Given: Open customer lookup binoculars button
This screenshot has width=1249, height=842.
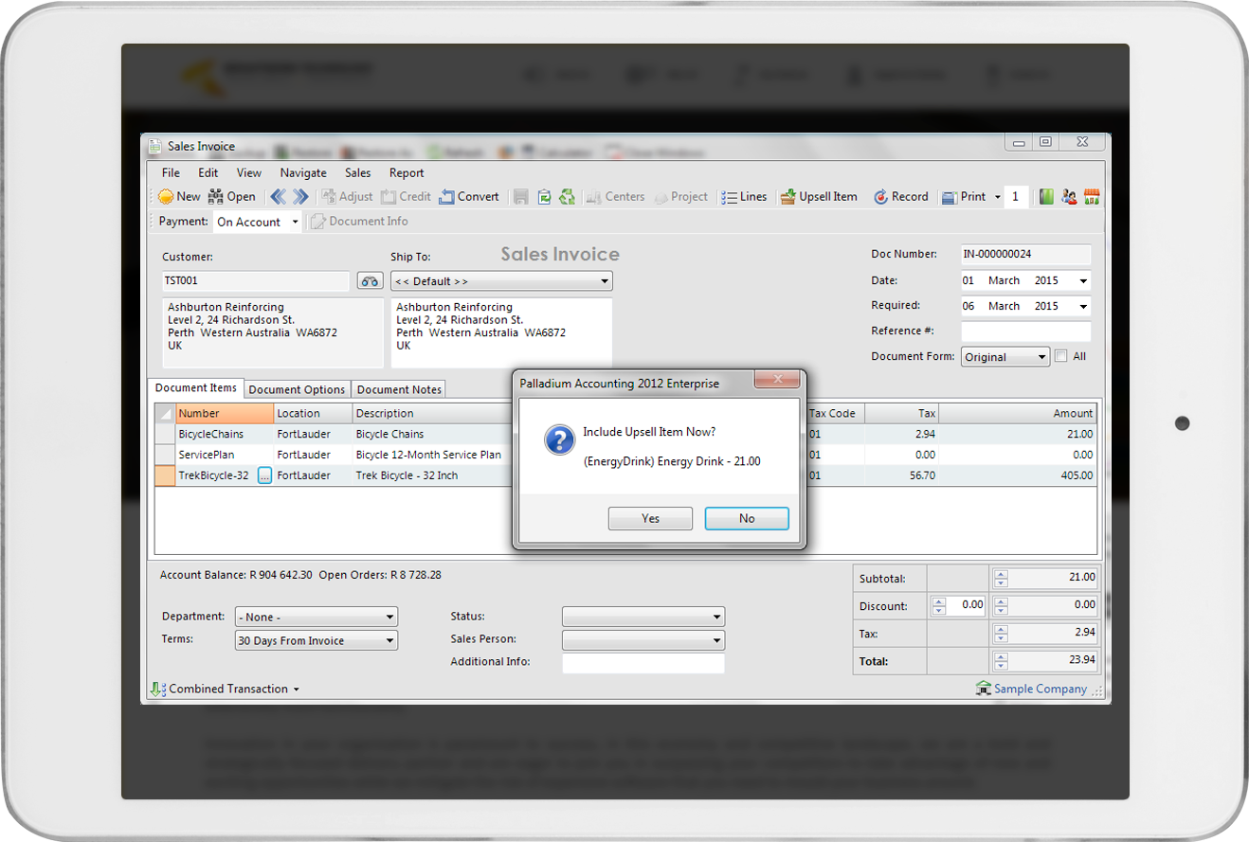Looking at the screenshot, I should 370,281.
